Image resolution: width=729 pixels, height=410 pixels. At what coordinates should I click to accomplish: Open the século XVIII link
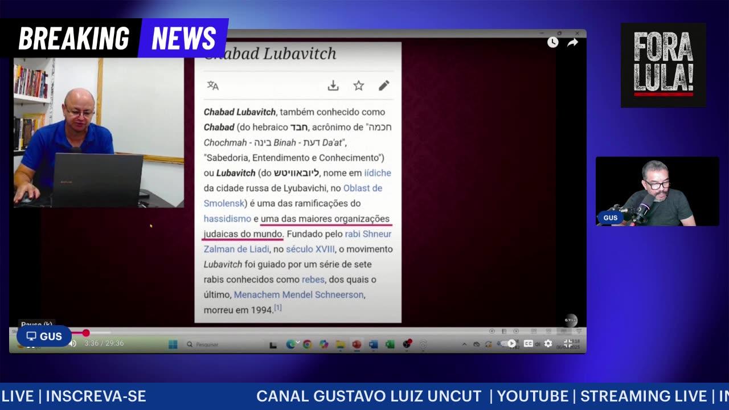tap(310, 249)
